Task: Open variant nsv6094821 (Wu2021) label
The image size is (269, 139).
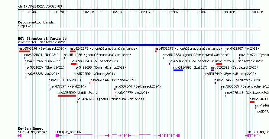Action: (x=41, y=55)
